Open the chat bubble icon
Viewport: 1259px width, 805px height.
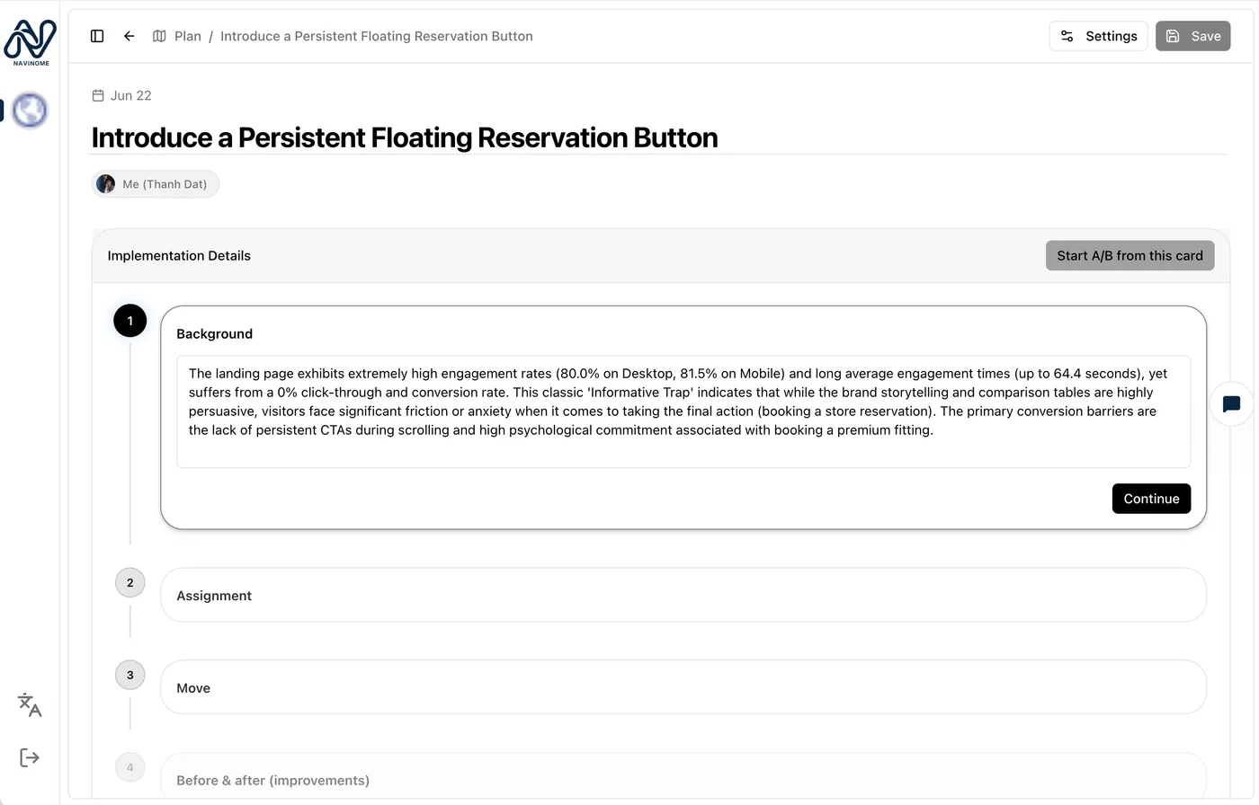click(x=1232, y=404)
